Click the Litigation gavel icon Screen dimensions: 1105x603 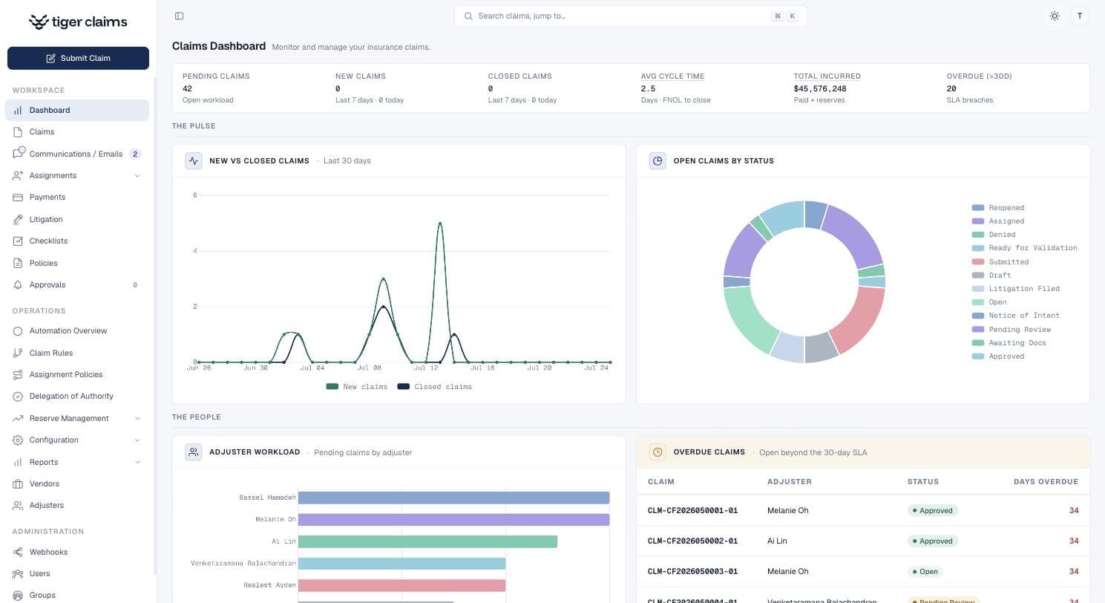tap(18, 219)
